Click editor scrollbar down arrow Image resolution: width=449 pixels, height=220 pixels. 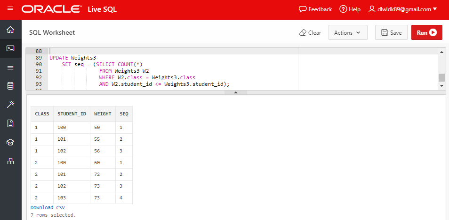441,85
